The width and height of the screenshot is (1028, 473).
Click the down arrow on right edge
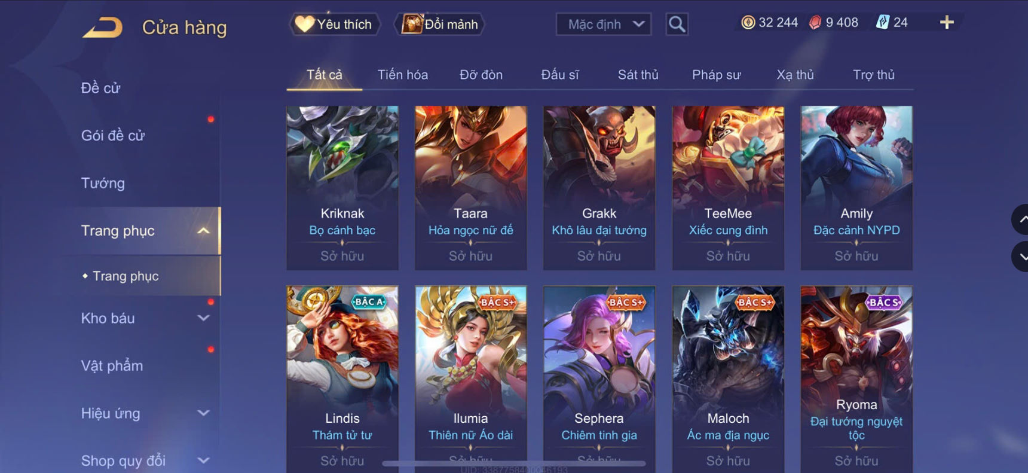point(1020,257)
